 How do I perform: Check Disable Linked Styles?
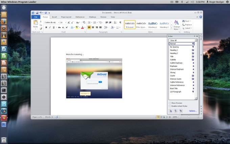click(x=170, y=106)
